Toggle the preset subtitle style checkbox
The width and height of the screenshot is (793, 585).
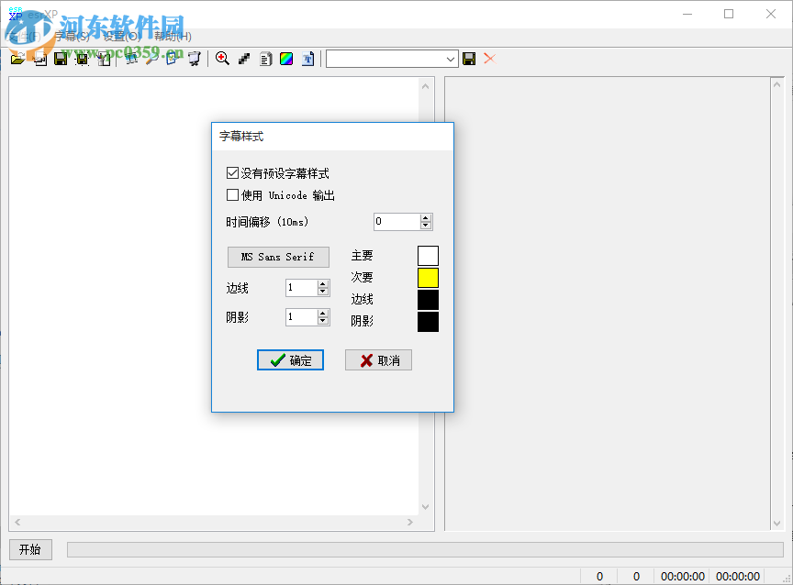[232, 171]
